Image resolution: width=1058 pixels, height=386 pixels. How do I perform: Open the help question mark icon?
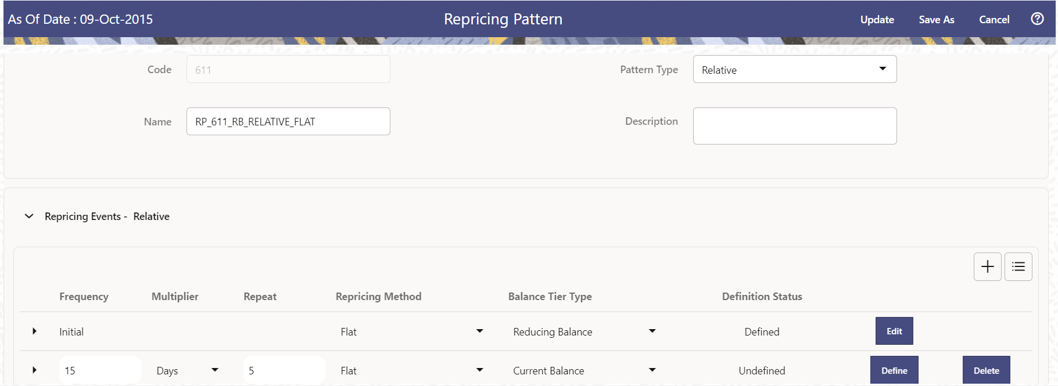(x=1037, y=19)
